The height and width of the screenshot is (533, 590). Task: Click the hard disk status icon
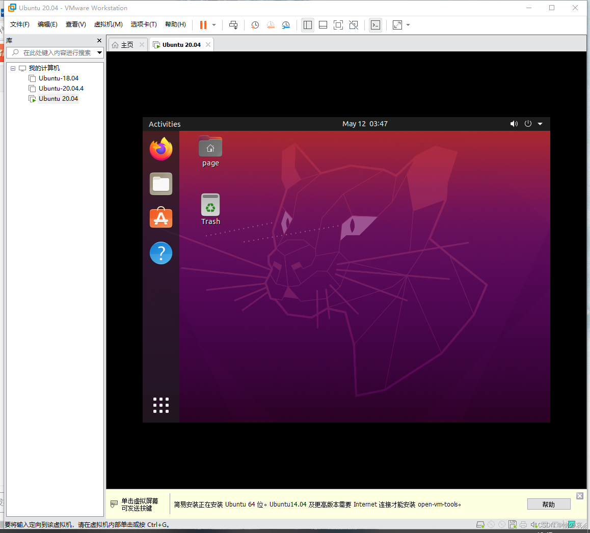pyautogui.click(x=480, y=524)
